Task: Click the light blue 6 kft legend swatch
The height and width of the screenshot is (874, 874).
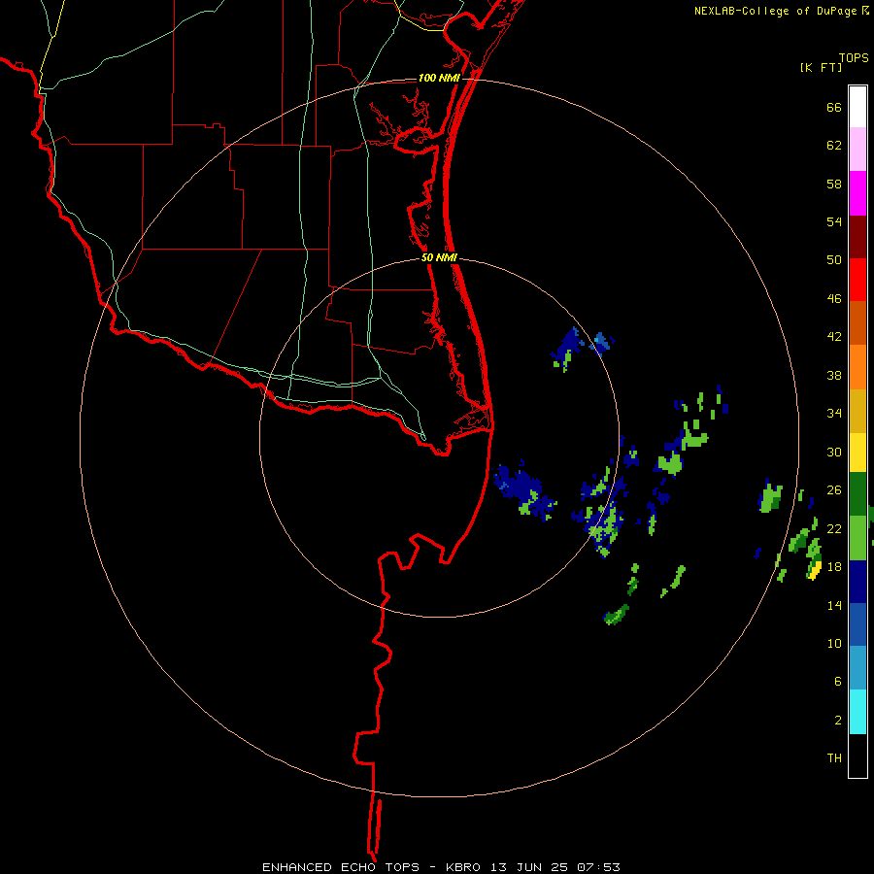Action: click(x=857, y=668)
